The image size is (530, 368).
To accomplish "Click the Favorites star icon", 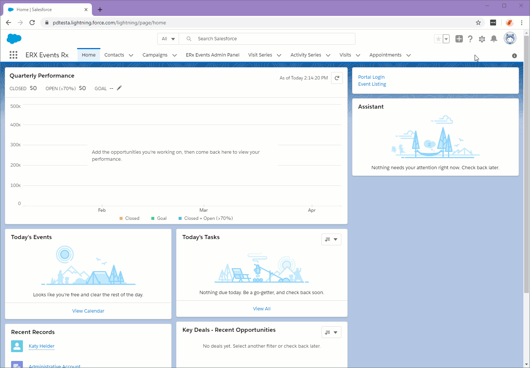I will (x=438, y=39).
